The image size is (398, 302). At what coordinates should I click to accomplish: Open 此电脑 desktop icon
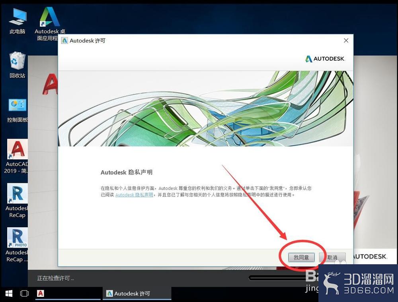click(17, 21)
